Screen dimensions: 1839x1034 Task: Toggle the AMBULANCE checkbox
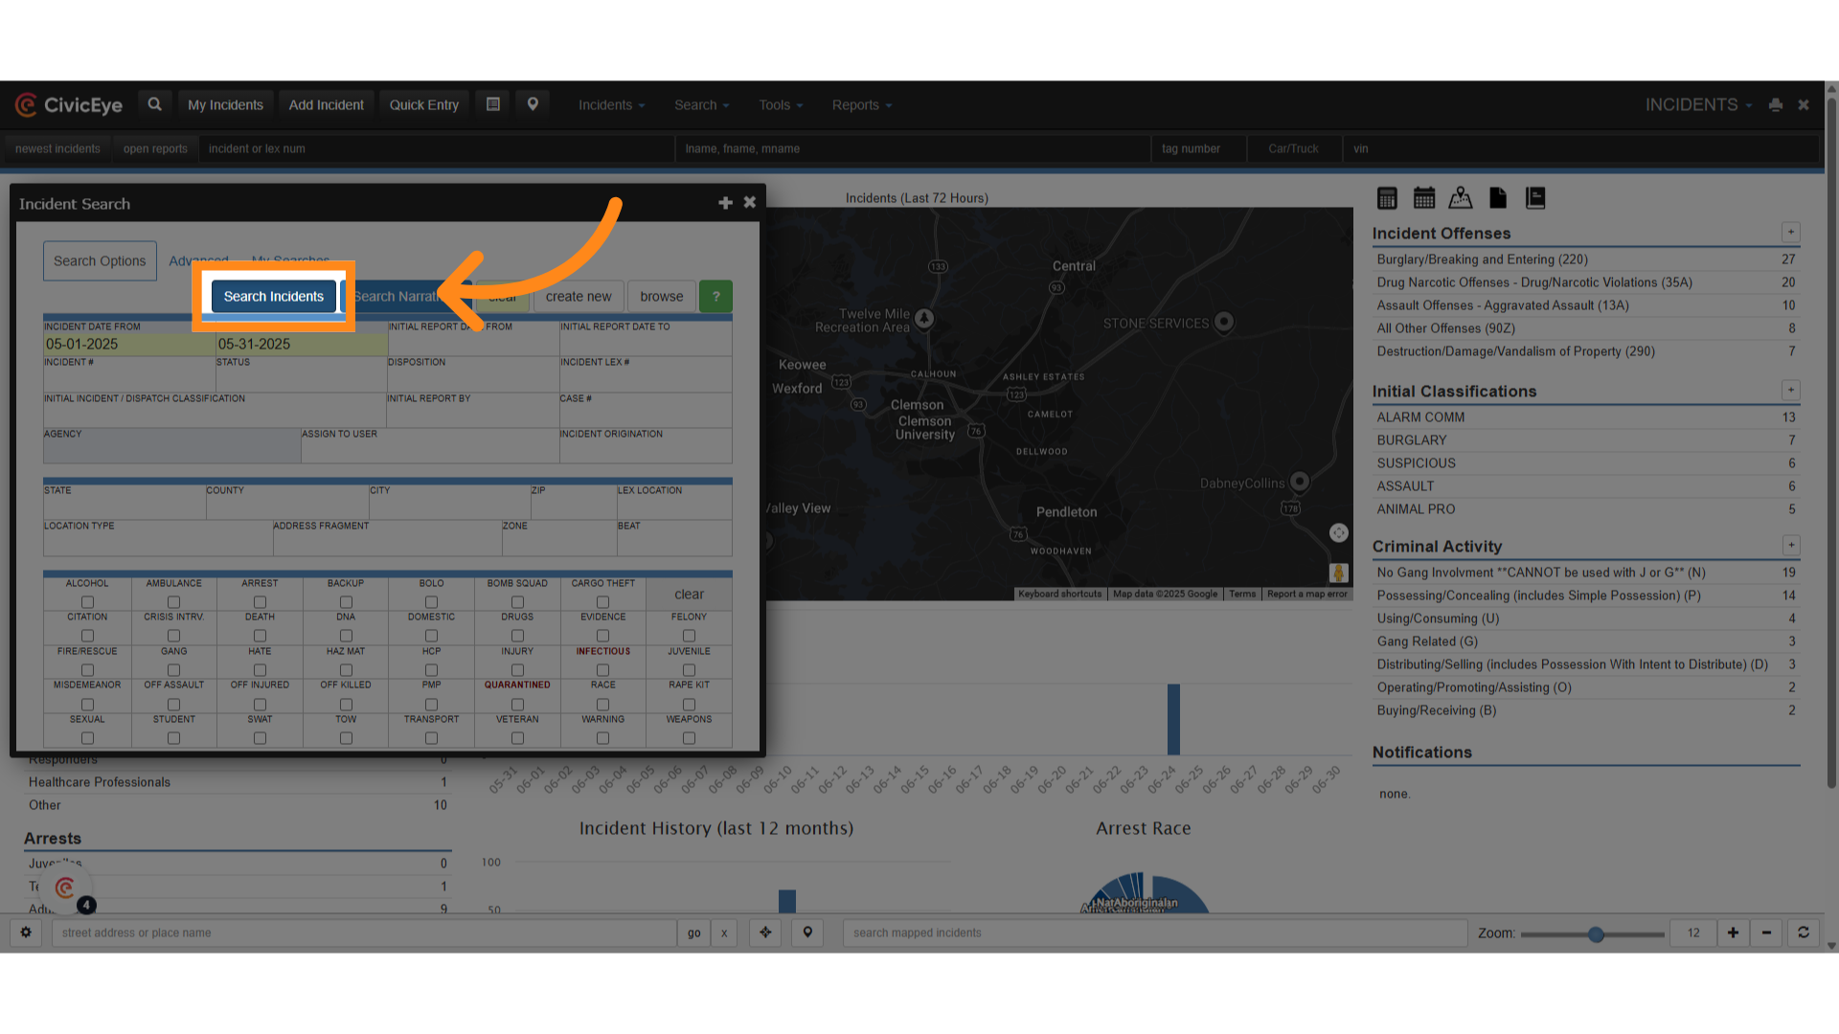173,602
